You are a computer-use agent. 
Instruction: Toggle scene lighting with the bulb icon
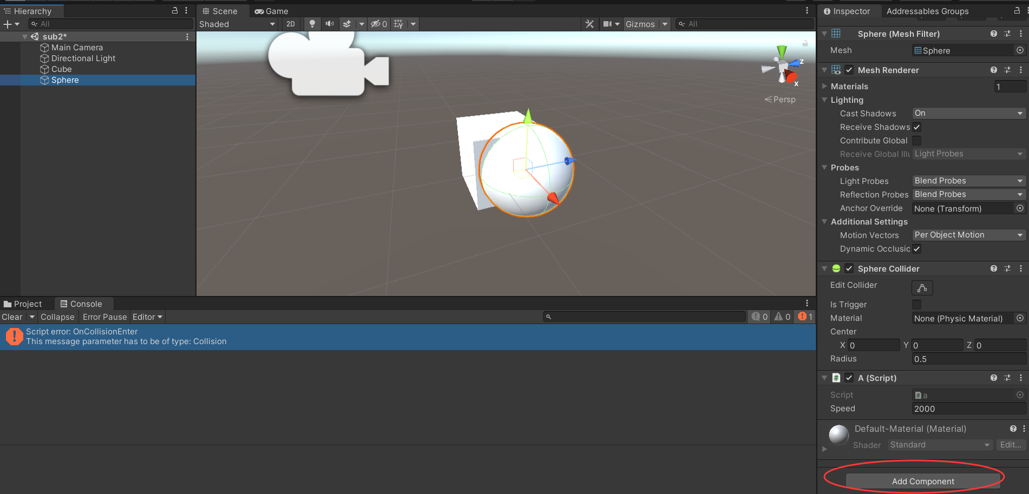(312, 24)
